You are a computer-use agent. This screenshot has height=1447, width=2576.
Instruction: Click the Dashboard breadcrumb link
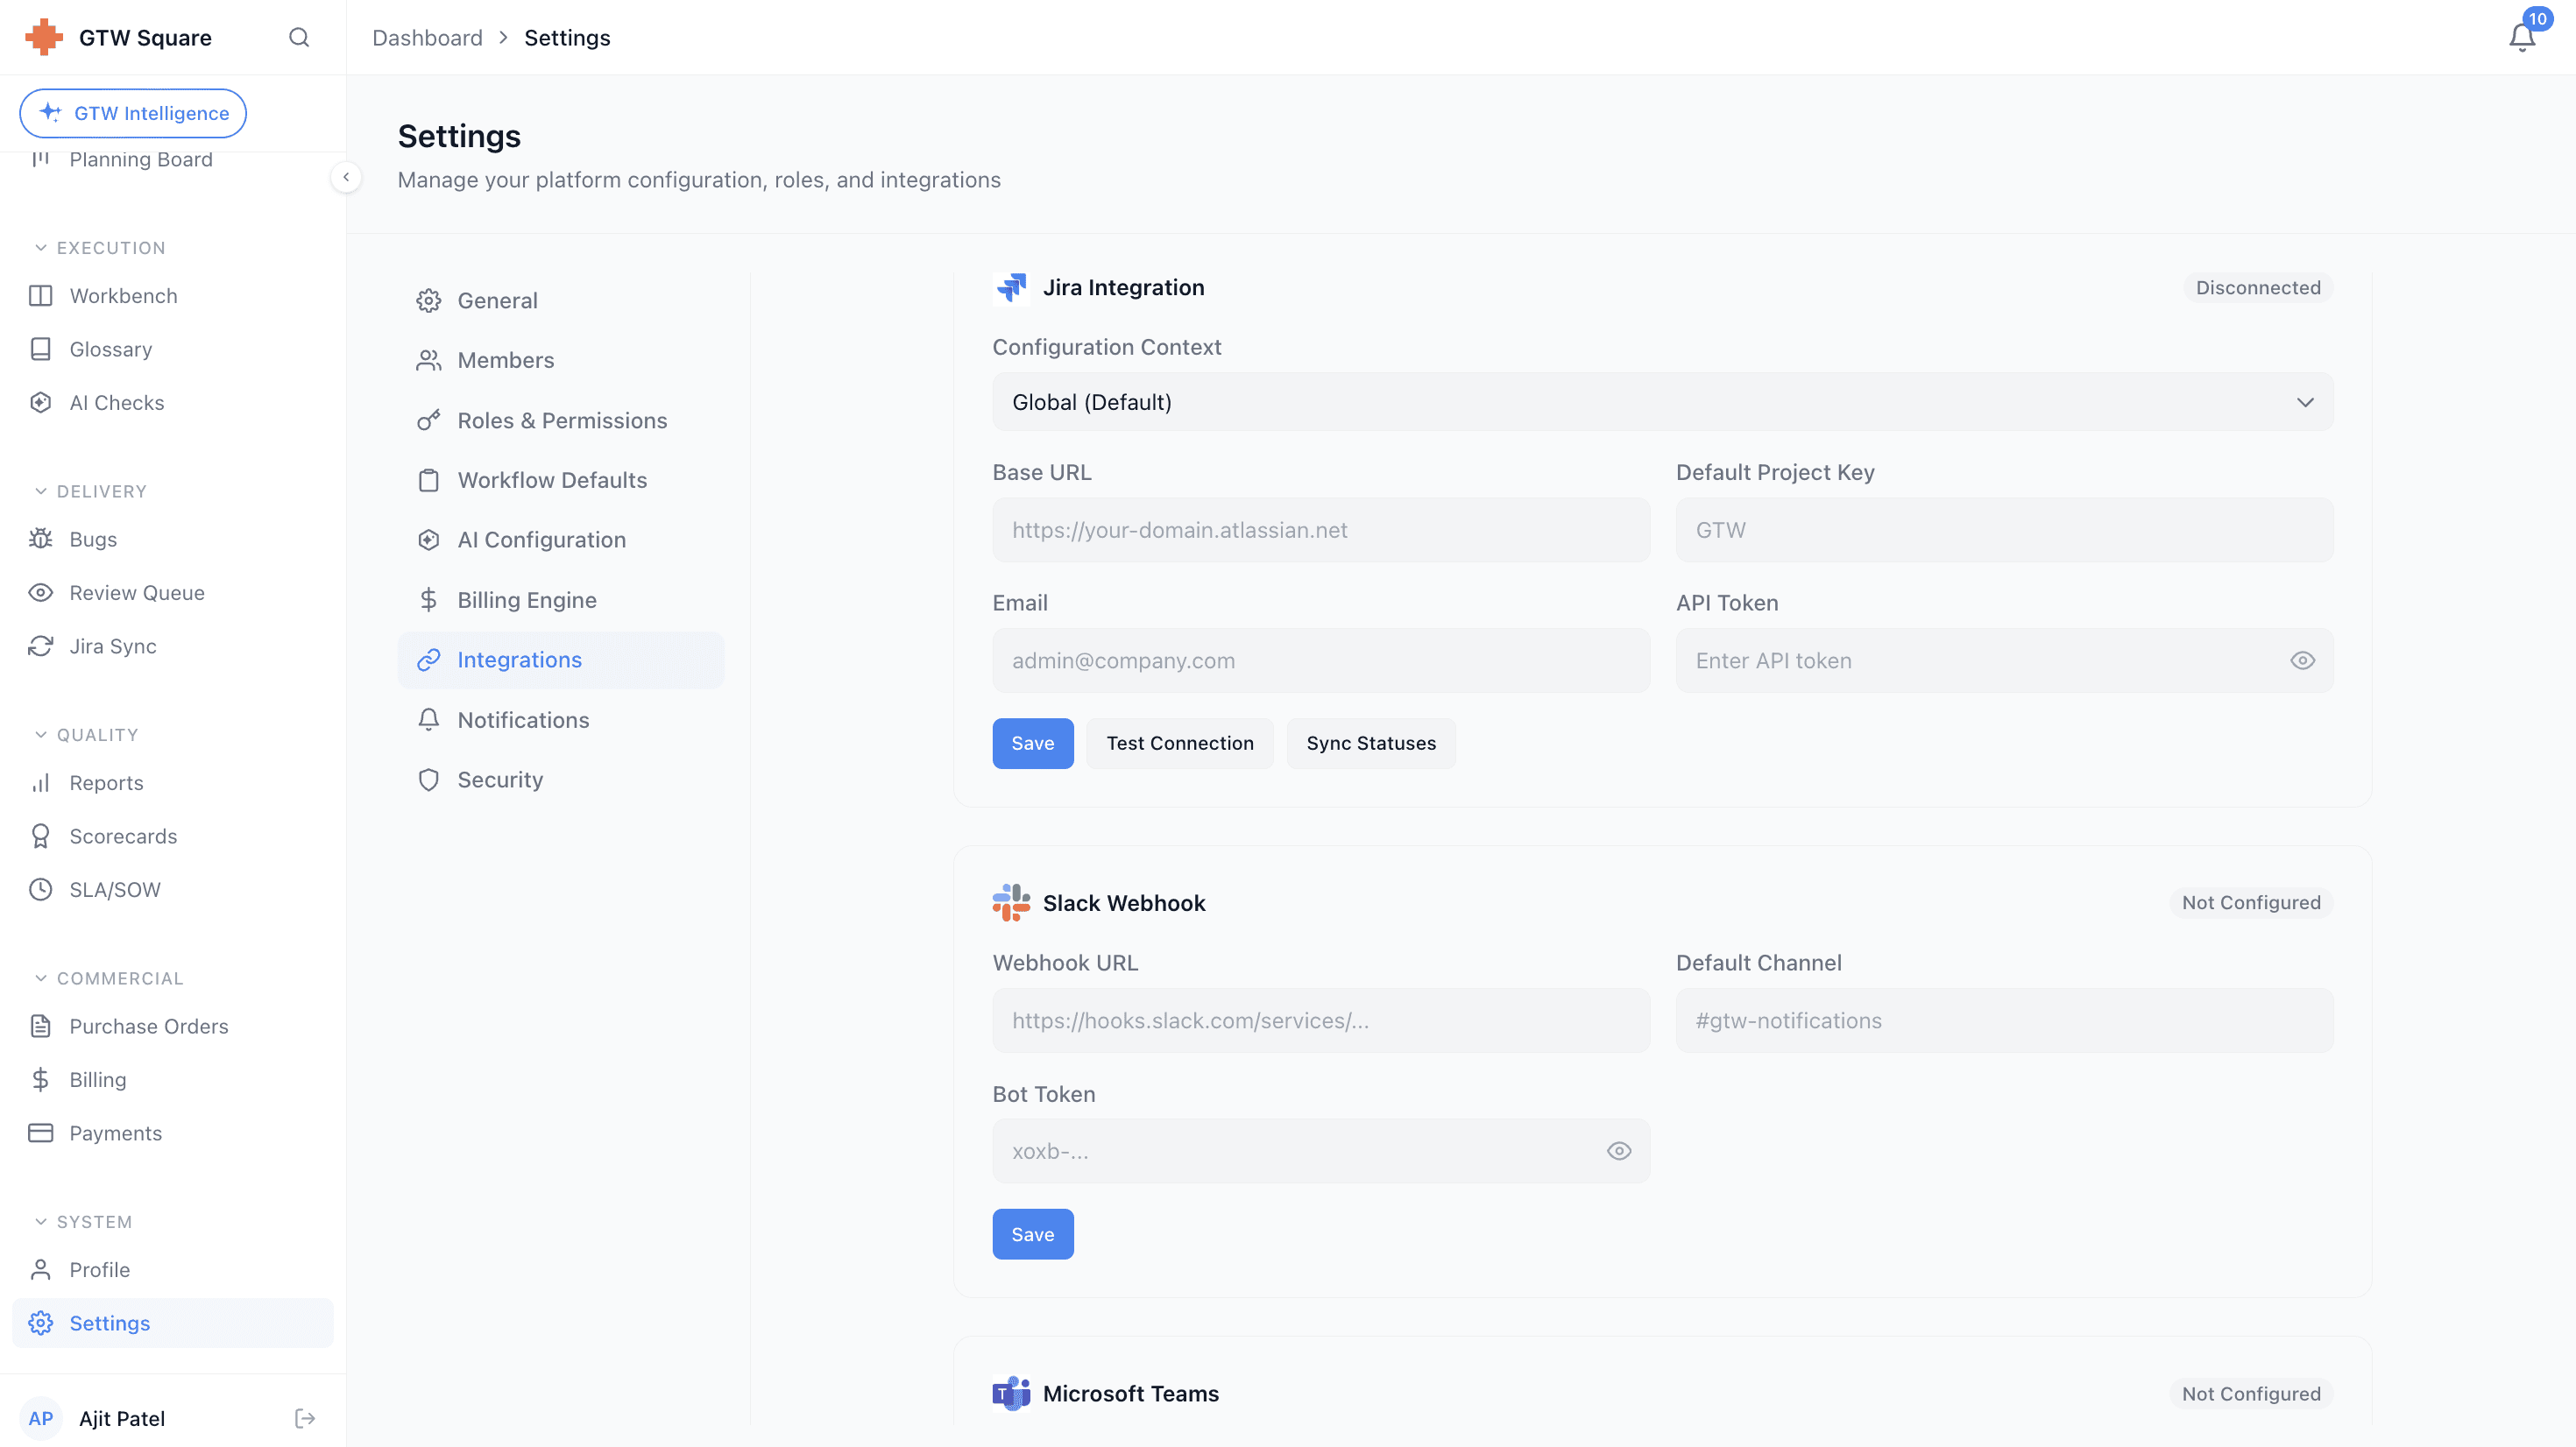[427, 38]
